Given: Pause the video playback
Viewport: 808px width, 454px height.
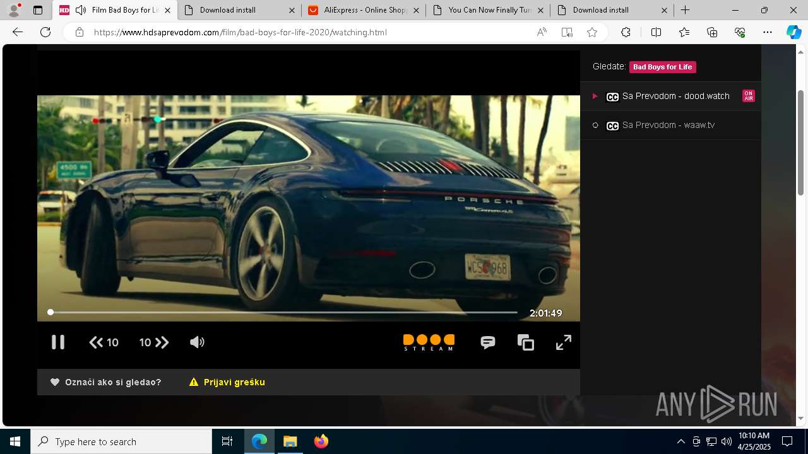Looking at the screenshot, I should [58, 342].
